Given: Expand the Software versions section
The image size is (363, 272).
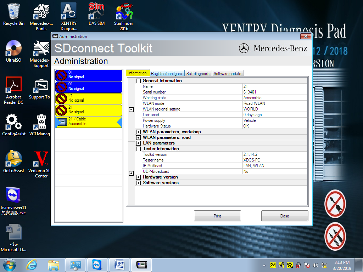Looking at the screenshot, I should pyautogui.click(x=139, y=183).
